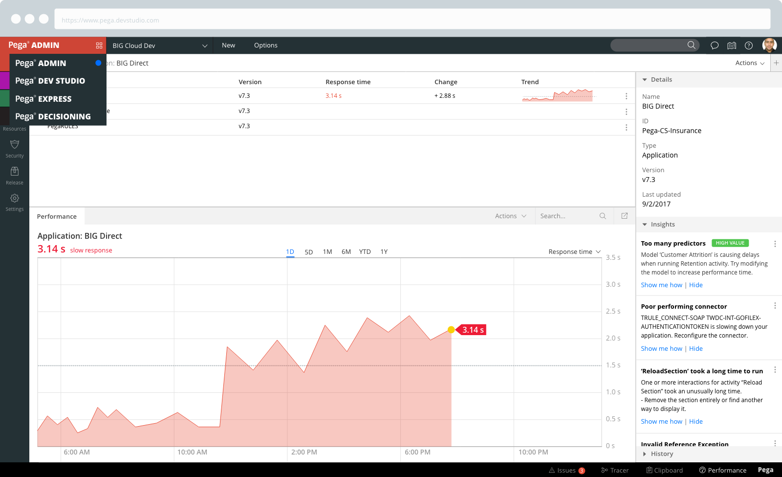Open Clipboard in the footer bar

(x=665, y=470)
